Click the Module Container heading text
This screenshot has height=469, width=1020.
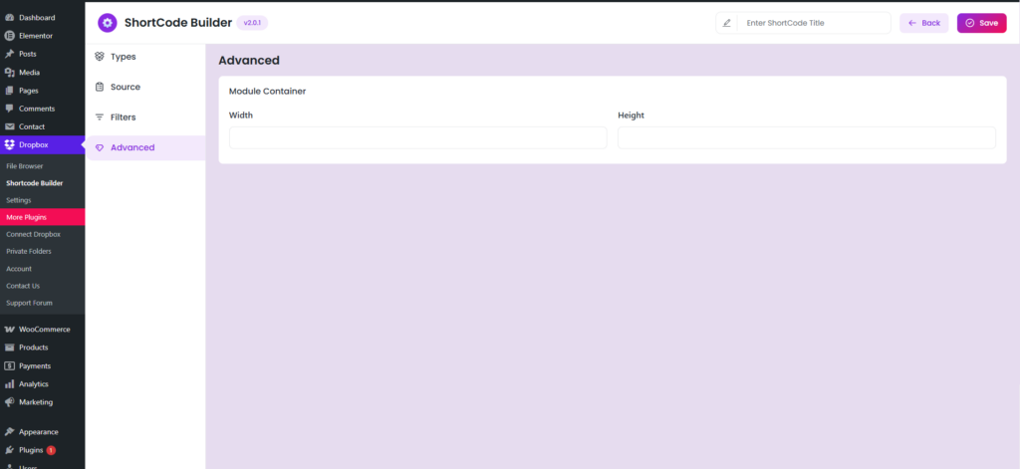[267, 91]
